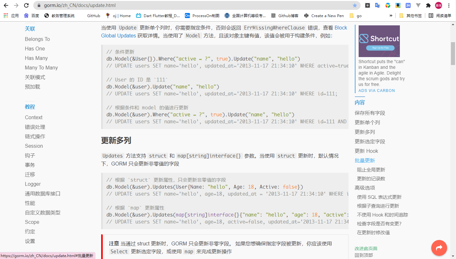
Task: Open the Google Translate extension
Action: [x=377, y=5]
